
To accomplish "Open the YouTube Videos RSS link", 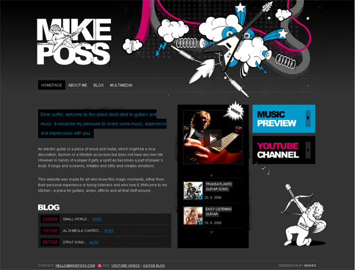I will pos(125,265).
